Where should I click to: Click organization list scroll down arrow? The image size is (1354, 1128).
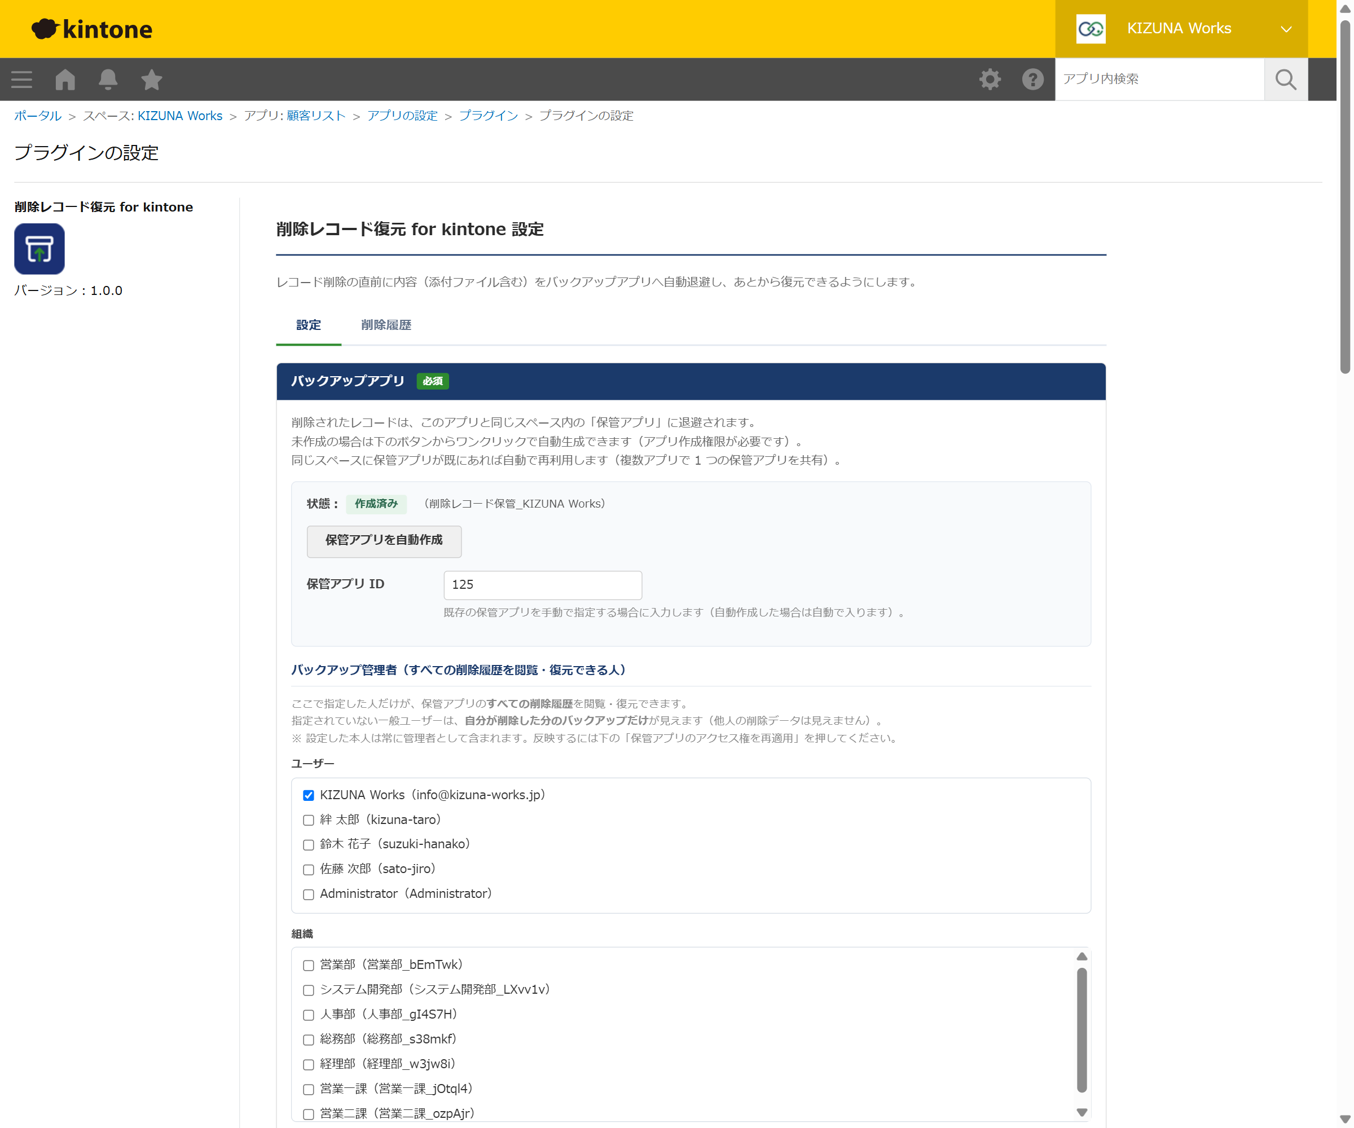coord(1082,1112)
